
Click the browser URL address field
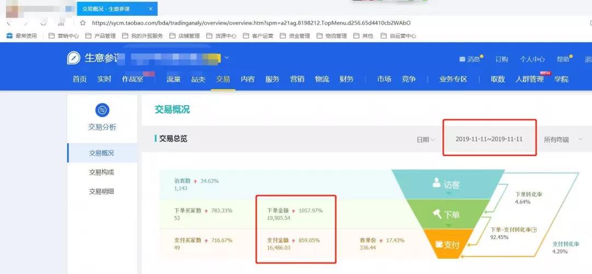point(251,23)
